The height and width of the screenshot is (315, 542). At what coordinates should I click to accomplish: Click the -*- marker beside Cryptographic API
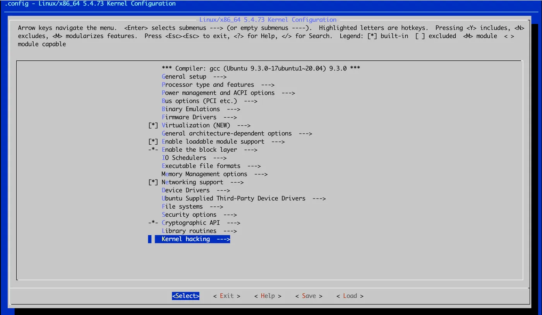[x=153, y=223]
